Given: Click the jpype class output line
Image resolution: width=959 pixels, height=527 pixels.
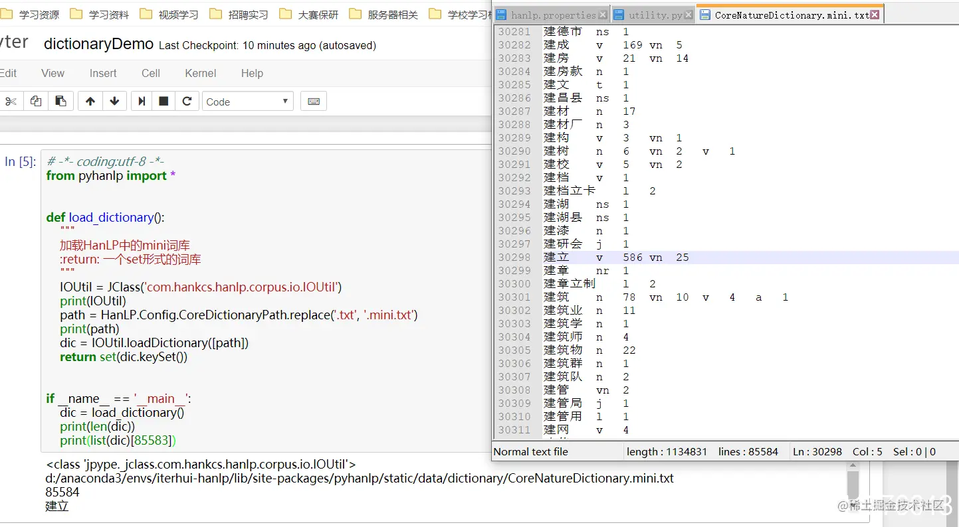Looking at the screenshot, I should coord(201,464).
